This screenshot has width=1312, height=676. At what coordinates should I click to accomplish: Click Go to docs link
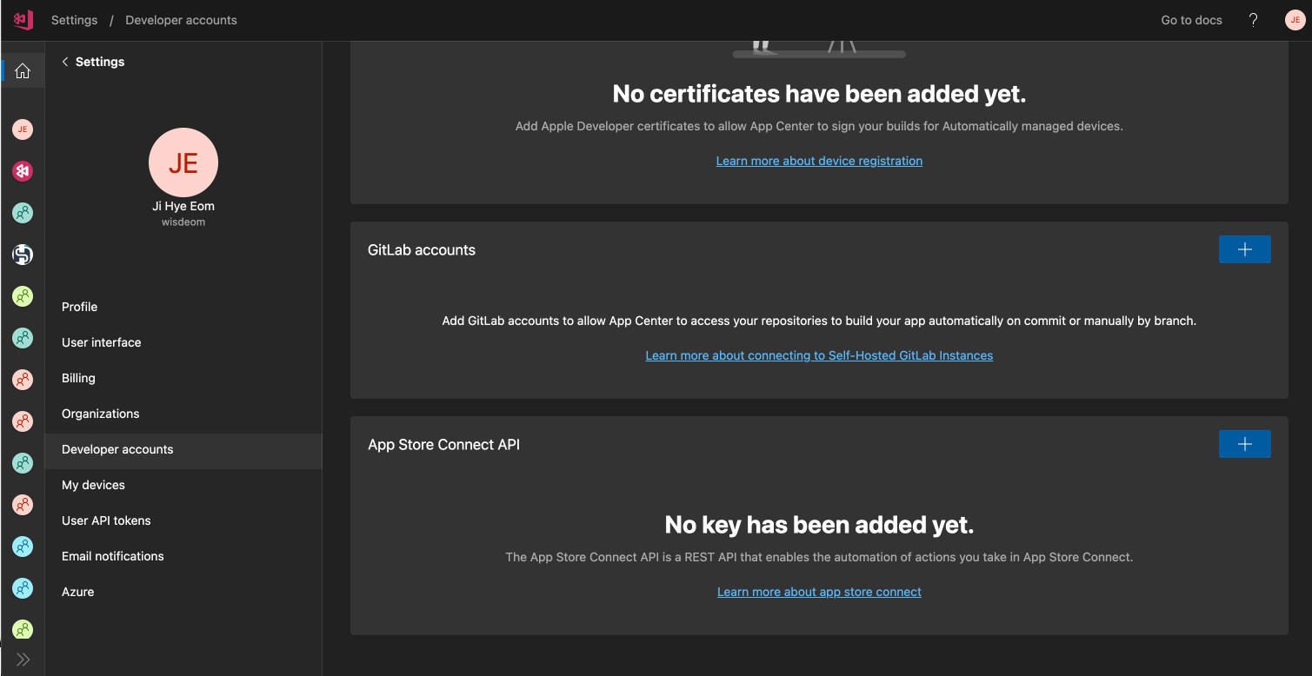(1191, 20)
